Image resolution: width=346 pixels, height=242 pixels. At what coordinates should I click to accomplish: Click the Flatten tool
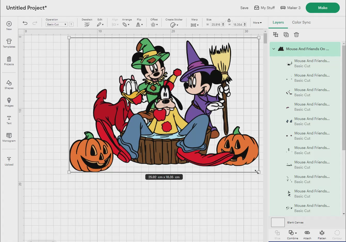[322, 234]
